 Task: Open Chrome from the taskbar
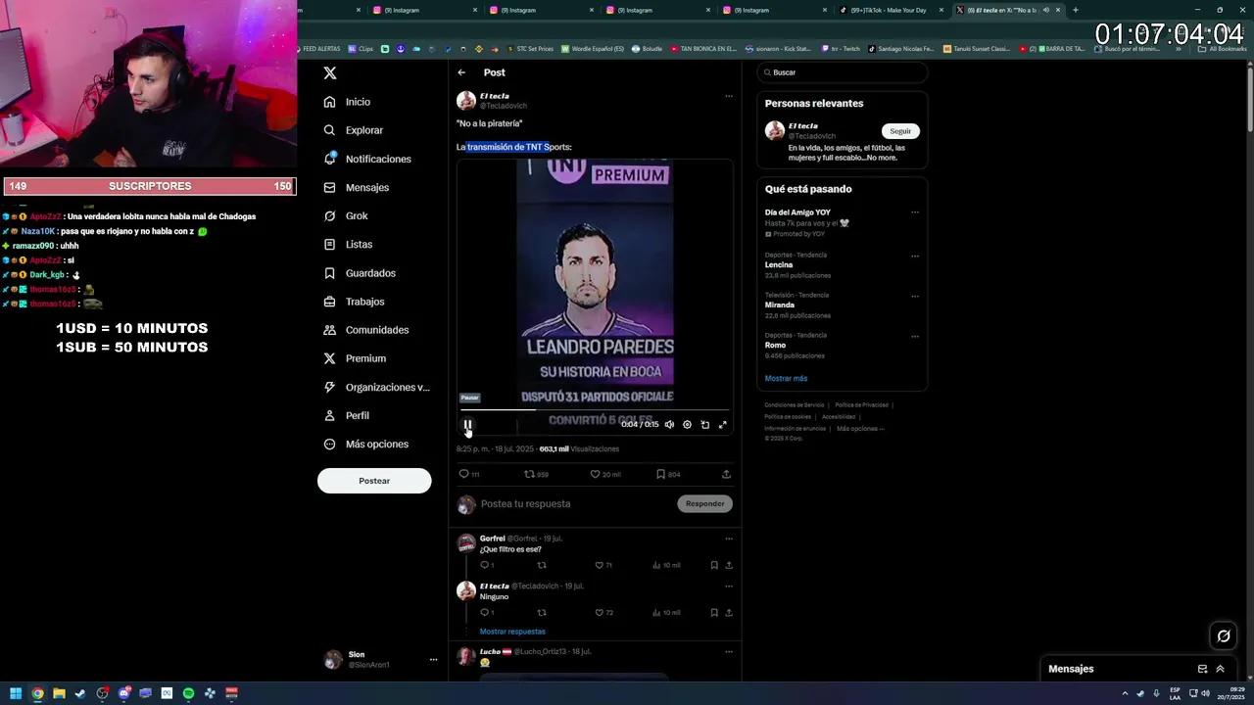pos(37,693)
